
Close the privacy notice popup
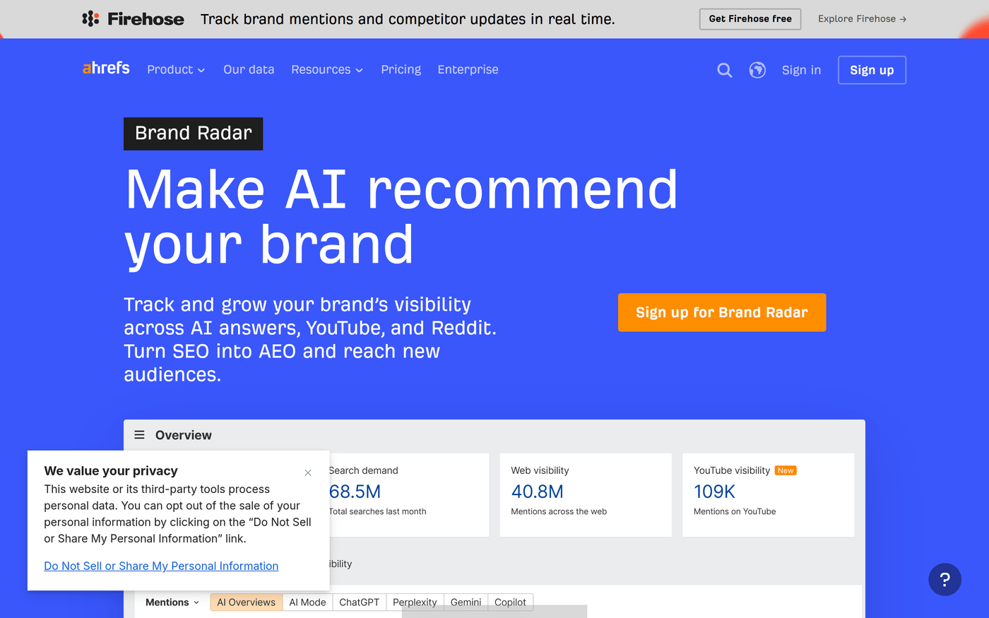pyautogui.click(x=308, y=473)
